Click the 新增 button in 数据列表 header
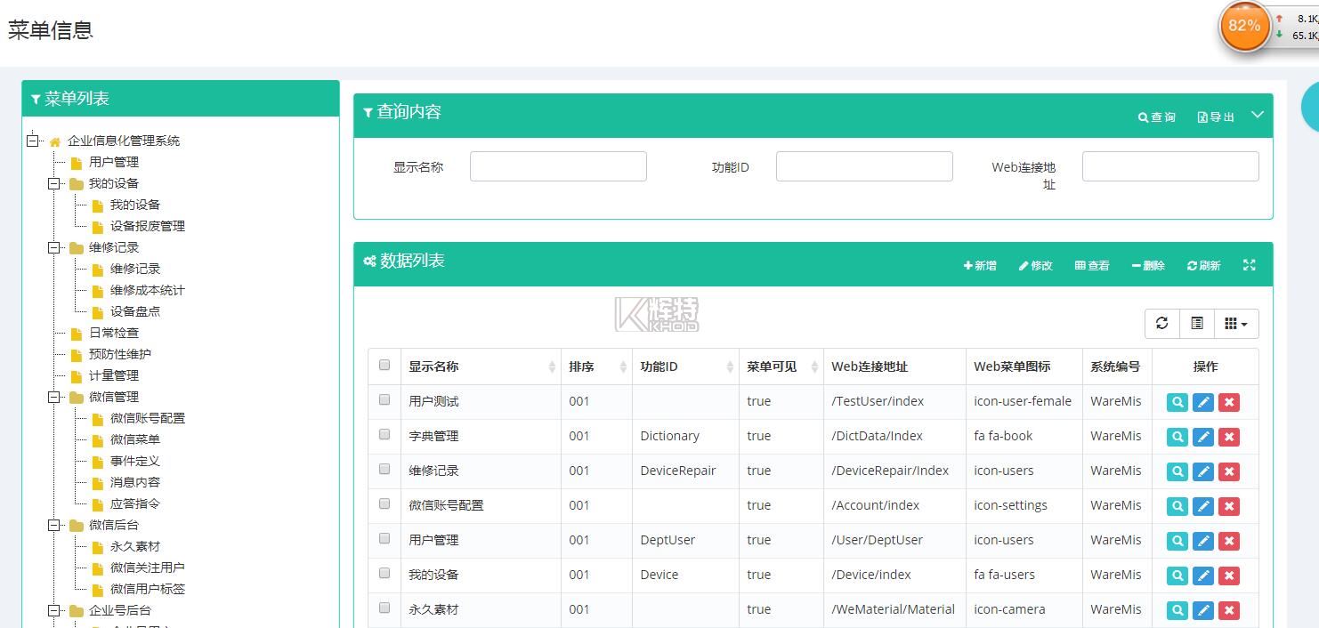 point(980,265)
